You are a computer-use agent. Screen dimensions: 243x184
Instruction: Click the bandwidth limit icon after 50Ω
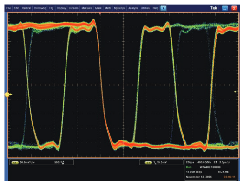click(62, 162)
